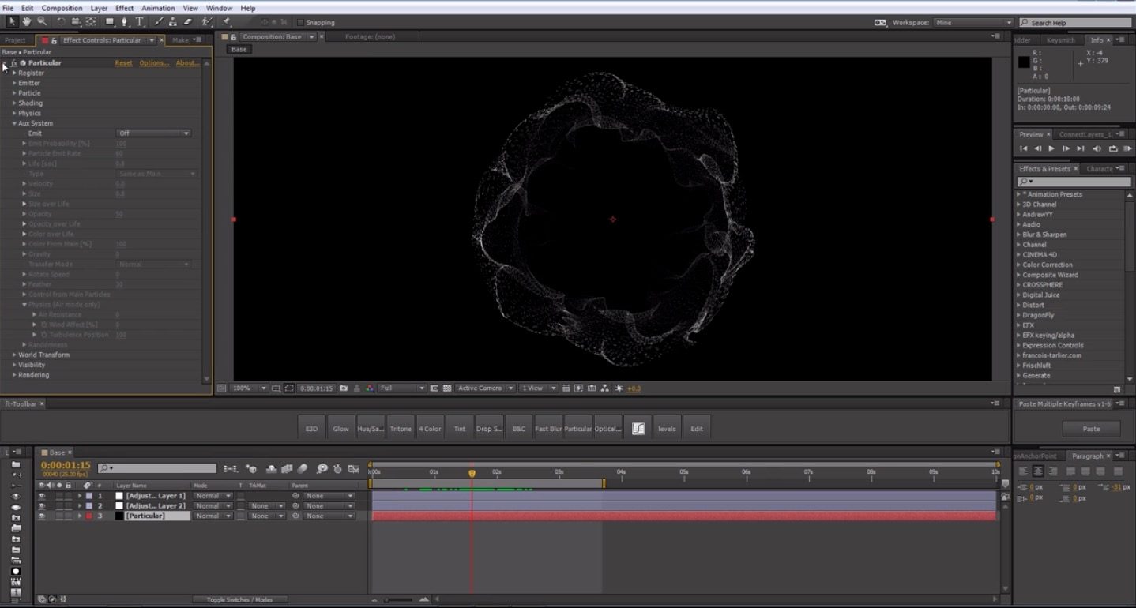This screenshot has height=608, width=1136.
Task: Open the Emit dropdown set to Off
Action: (x=153, y=133)
